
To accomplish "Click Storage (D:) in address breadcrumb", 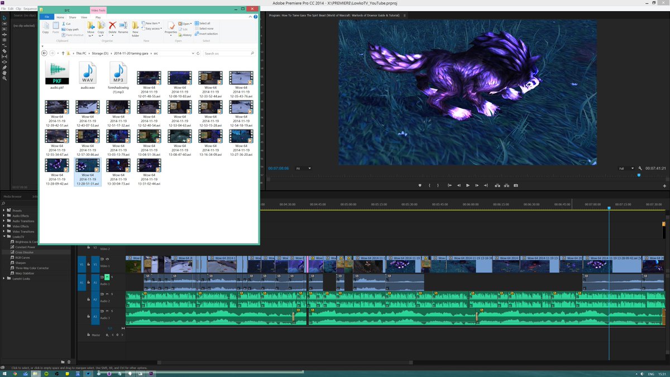I will pyautogui.click(x=100, y=53).
